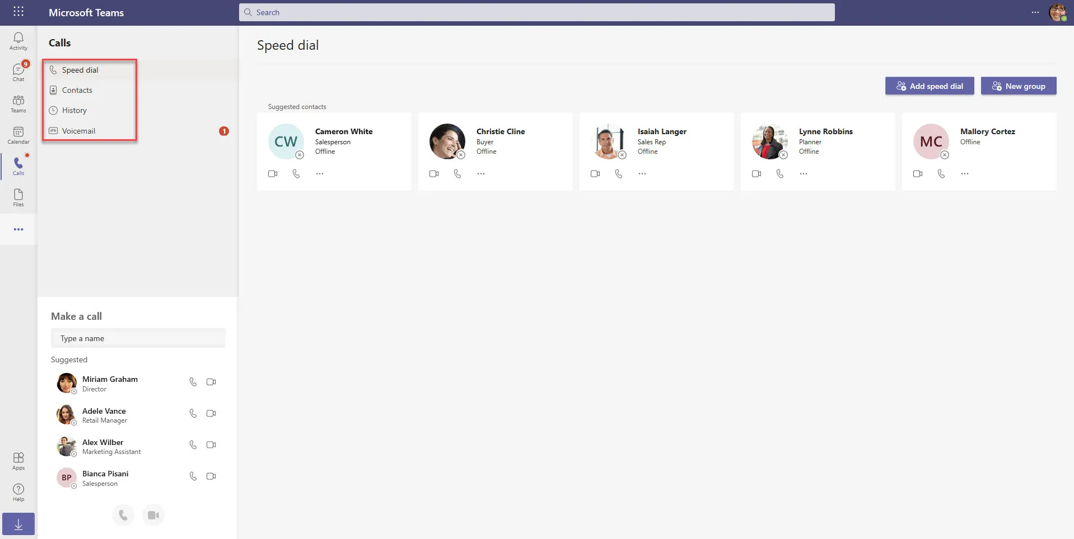This screenshot has height=539, width=1074.
Task: Start video call with Cameron White
Action: [x=273, y=174]
